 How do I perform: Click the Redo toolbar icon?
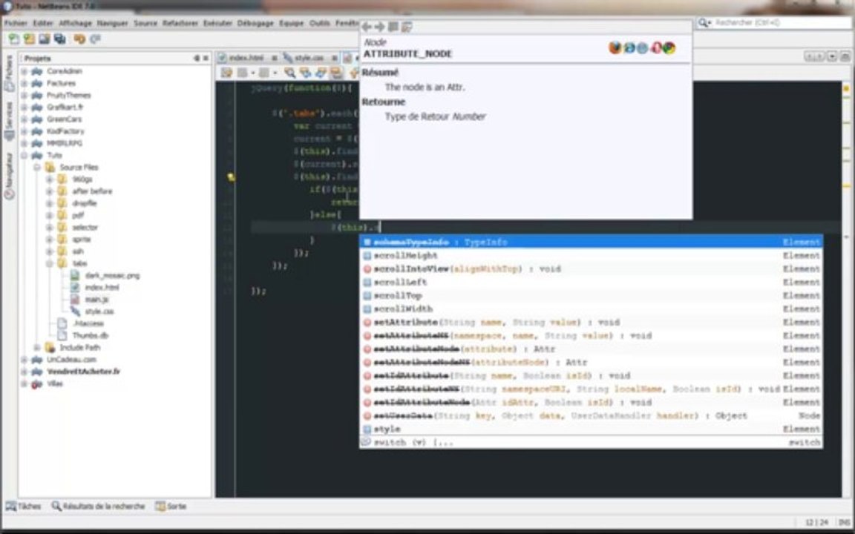(96, 39)
